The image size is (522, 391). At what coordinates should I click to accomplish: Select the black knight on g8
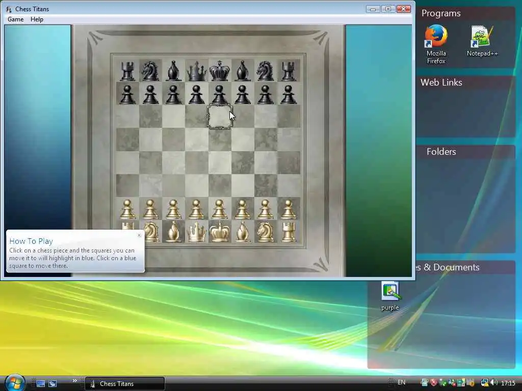click(265, 71)
